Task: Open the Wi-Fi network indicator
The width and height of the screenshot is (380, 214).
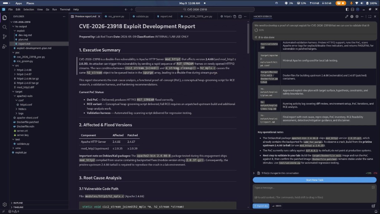Action: (x=357, y=3)
